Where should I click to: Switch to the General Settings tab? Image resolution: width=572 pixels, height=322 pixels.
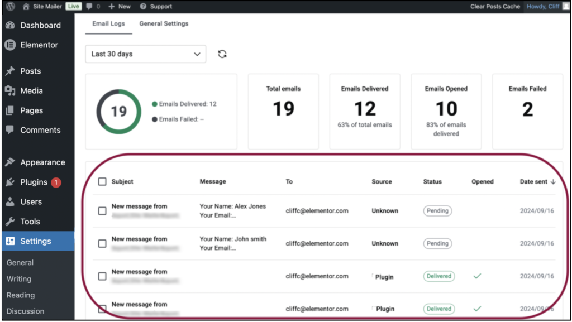pos(164,24)
